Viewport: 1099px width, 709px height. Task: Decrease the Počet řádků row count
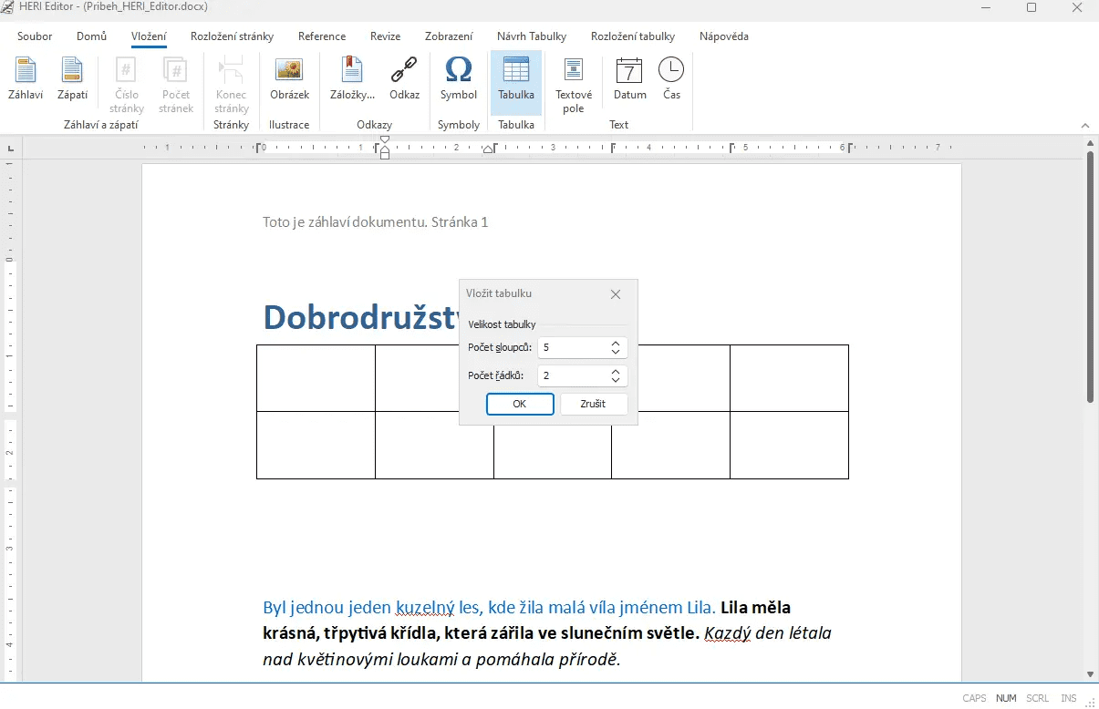[x=616, y=381]
